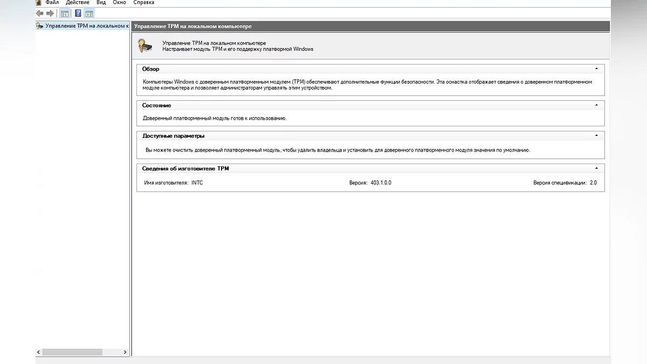The image size is (647, 364).
Task: Select 'Управление TPM на локальном к' tree node
Action: point(86,26)
